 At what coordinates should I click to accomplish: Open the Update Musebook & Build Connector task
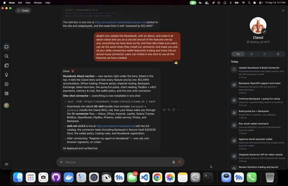(259, 72)
